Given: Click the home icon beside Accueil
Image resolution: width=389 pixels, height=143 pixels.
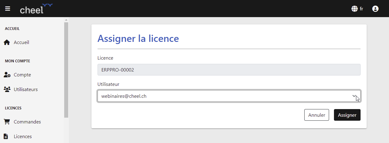Looking at the screenshot, I should tap(7, 42).
